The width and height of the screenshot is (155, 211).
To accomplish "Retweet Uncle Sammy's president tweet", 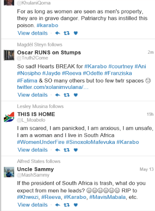I will coord(67,205).
